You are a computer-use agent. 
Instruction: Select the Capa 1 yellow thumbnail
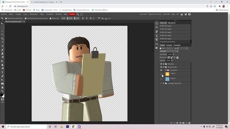pyautogui.click(x=167, y=74)
